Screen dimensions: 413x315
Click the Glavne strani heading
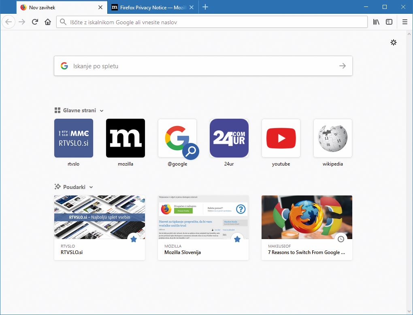[79, 110]
